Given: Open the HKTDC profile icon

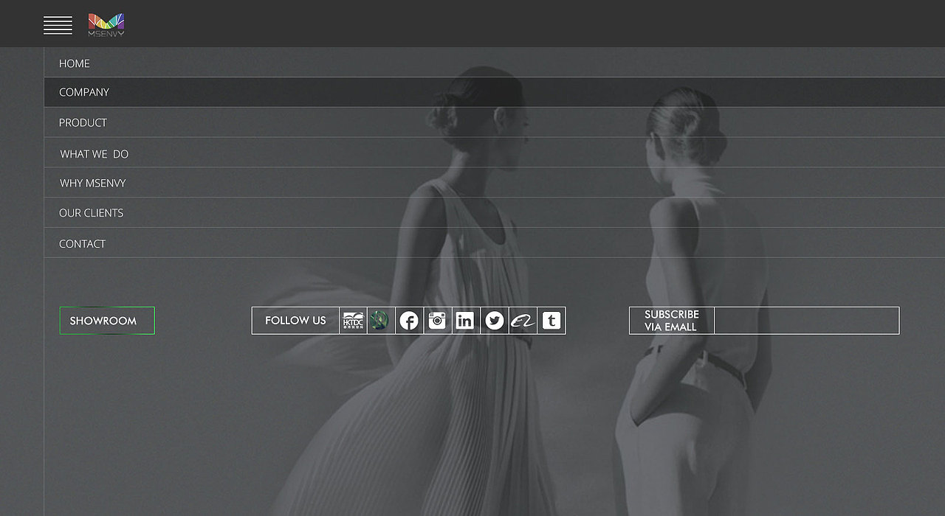Looking at the screenshot, I should point(354,321).
